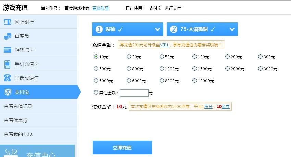Click the 更换账号 link
Screen dimensions: 291x157
(x=101, y=8)
